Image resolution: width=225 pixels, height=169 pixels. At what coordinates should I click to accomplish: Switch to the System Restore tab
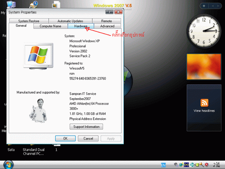(29, 21)
